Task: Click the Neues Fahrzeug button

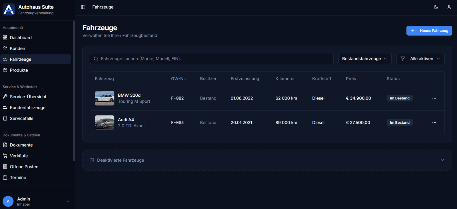Action: (429, 31)
